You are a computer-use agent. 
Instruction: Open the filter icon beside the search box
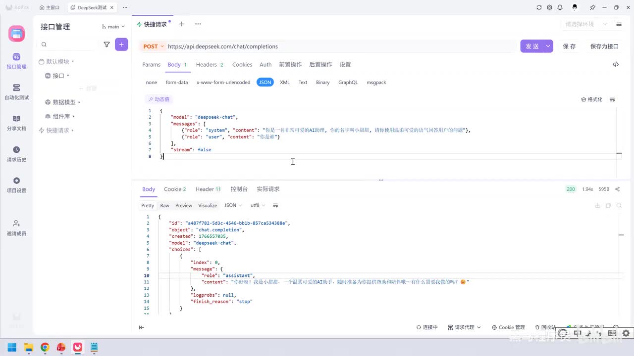106,44
